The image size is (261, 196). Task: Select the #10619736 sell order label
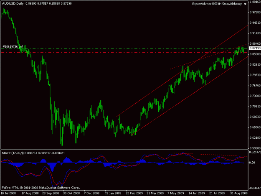[x=13, y=47]
